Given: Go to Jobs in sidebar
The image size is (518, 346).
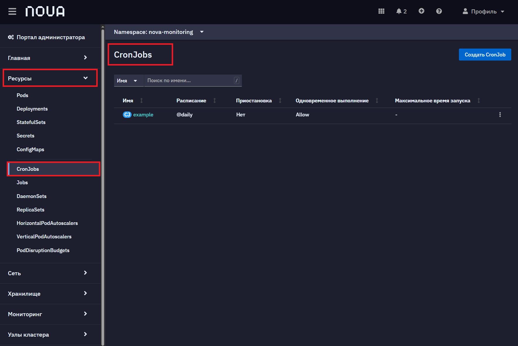Looking at the screenshot, I should (x=22, y=183).
